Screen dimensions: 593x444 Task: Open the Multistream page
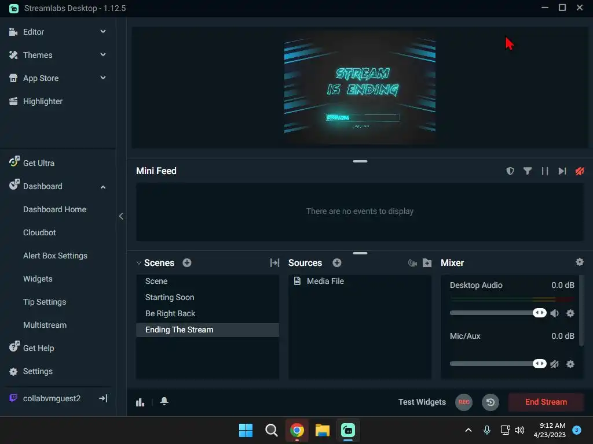(x=45, y=325)
